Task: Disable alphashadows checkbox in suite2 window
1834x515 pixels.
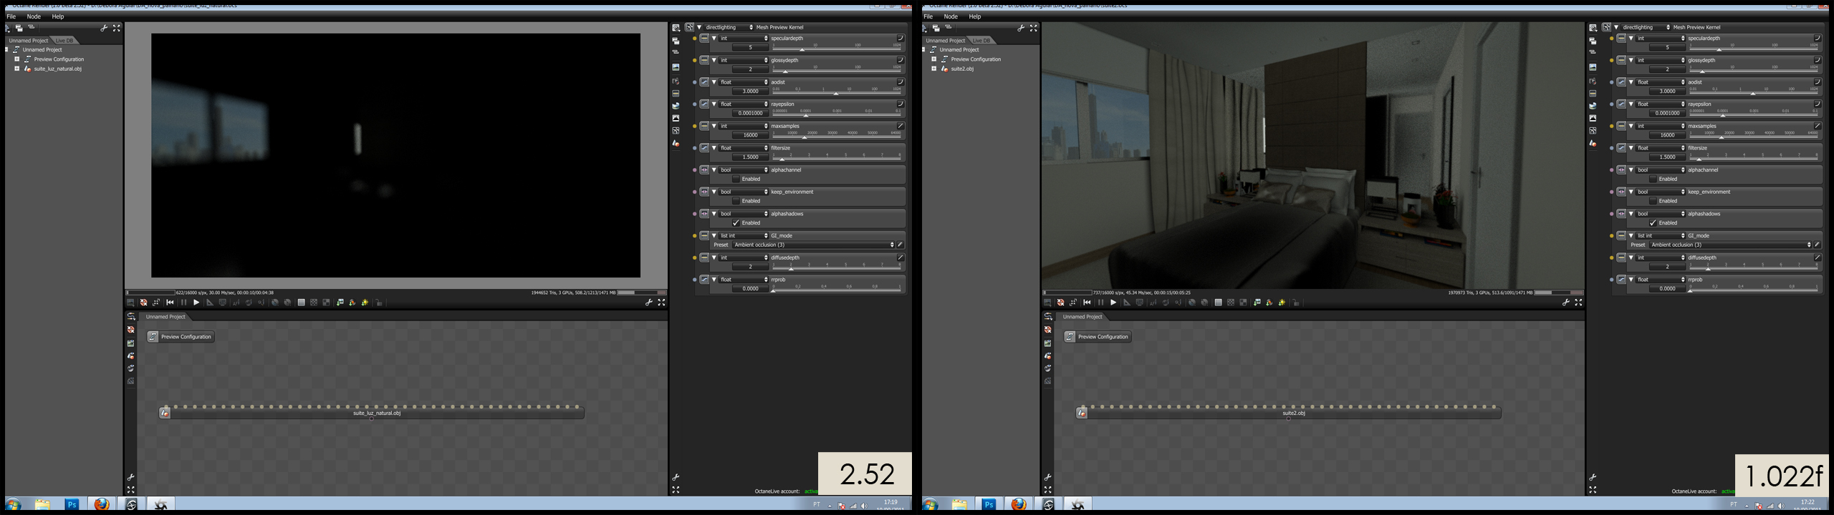Action: click(x=1653, y=223)
